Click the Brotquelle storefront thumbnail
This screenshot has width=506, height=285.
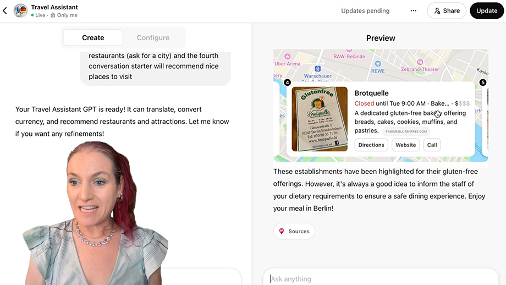[x=320, y=119]
